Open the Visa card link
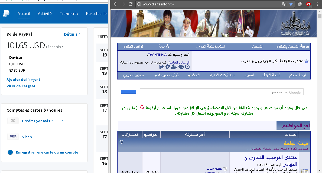The width and height of the screenshot is (322, 173). (x=32, y=137)
